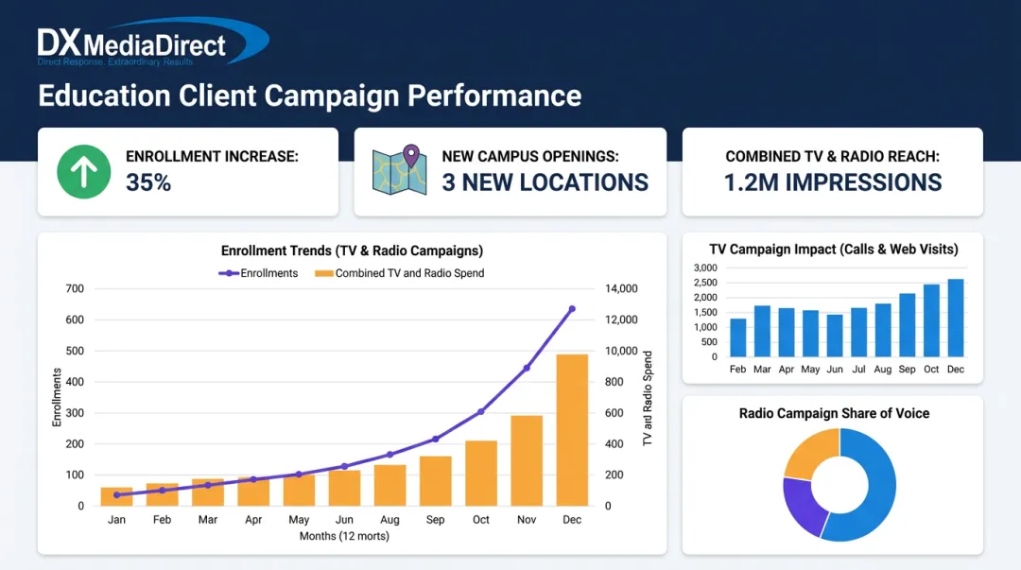Click the August orange spend bar
Image resolution: width=1021 pixels, height=570 pixels.
(389, 485)
